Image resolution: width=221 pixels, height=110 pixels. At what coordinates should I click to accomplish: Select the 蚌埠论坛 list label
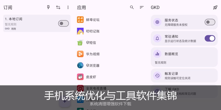(x=93, y=20)
